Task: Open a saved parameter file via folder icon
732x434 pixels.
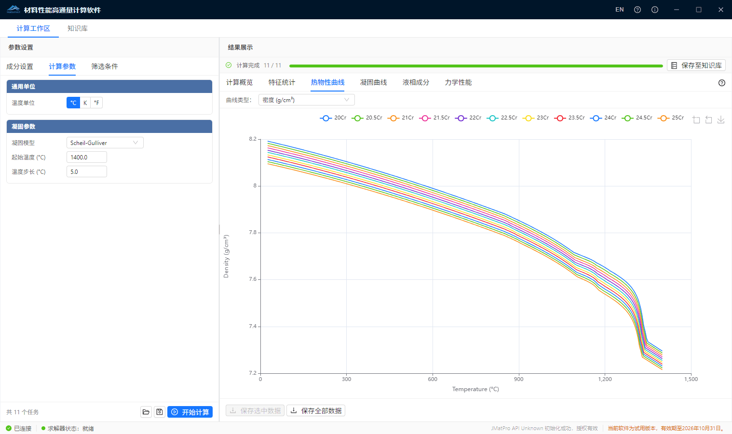Action: 146,412
